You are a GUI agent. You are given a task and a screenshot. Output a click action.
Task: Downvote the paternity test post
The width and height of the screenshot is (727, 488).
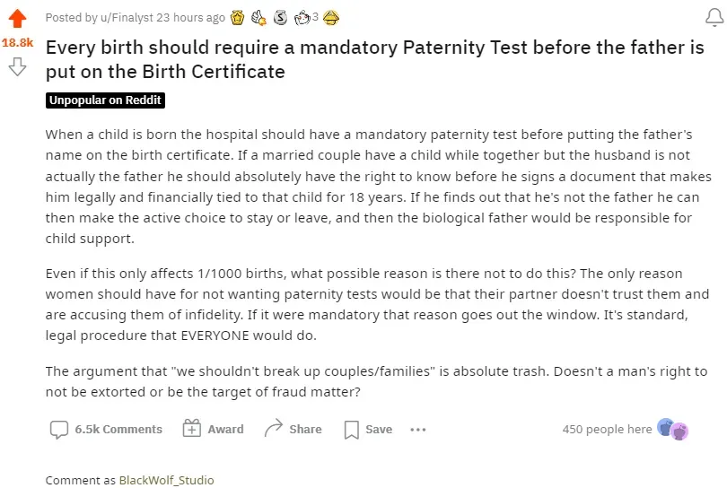pyautogui.click(x=17, y=66)
